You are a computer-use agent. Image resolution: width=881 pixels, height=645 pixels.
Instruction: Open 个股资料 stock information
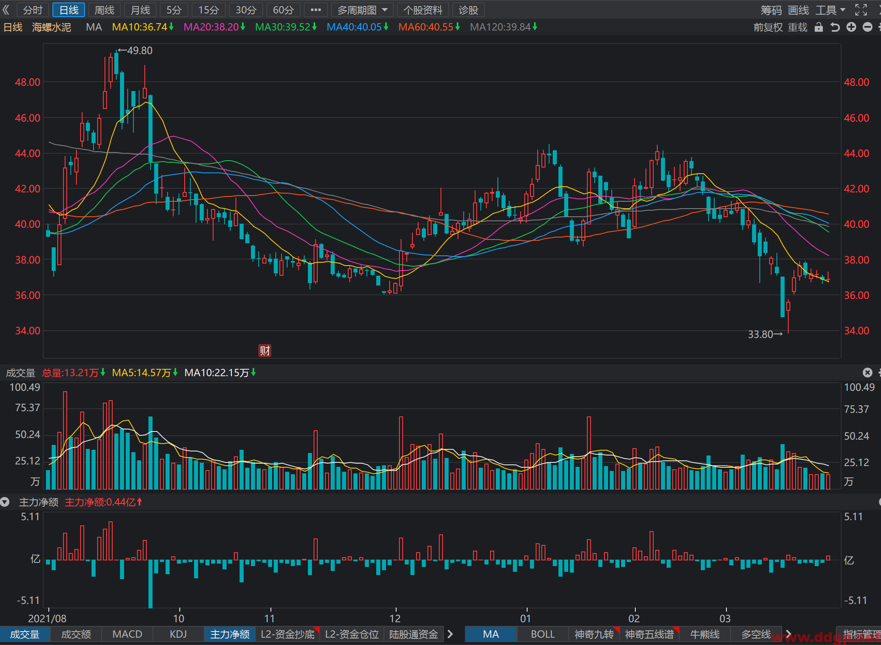point(423,10)
